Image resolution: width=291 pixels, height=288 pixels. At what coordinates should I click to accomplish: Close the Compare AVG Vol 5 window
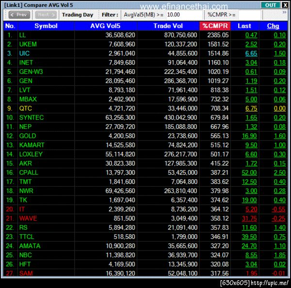click(285, 5)
